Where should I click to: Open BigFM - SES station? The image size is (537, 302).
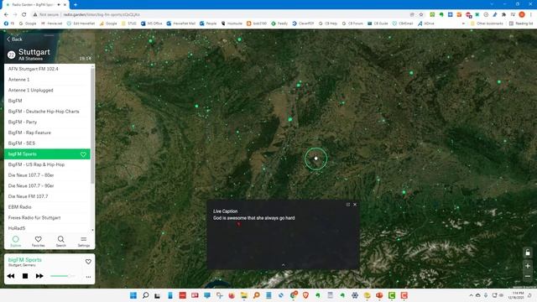47,143
